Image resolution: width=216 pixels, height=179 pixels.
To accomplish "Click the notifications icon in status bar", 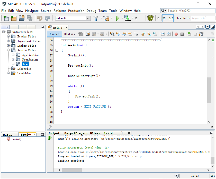I will tap(177, 176).
